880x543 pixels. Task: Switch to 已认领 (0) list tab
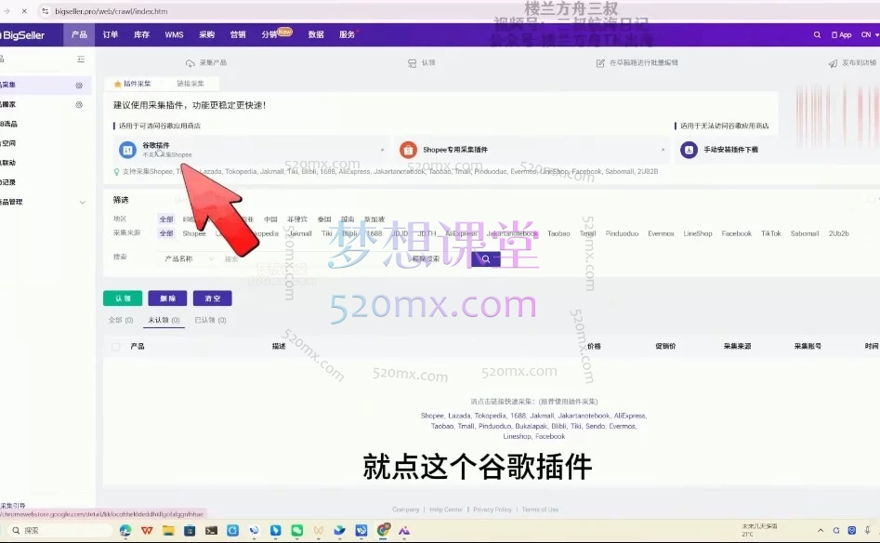tap(210, 320)
